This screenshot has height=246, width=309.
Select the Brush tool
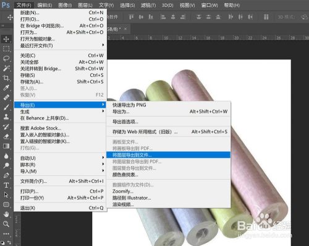(x=6, y=107)
